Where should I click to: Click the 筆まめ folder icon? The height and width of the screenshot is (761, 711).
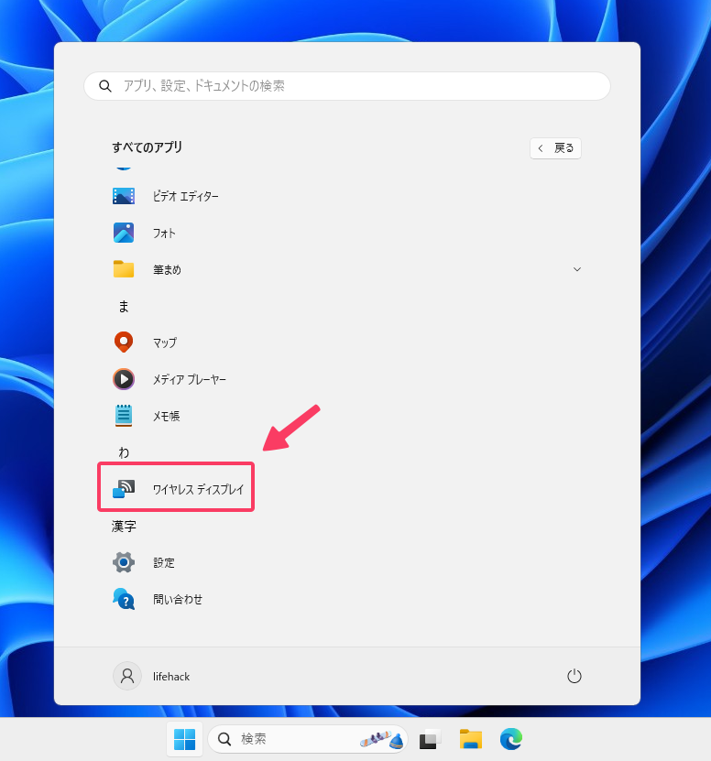point(124,269)
